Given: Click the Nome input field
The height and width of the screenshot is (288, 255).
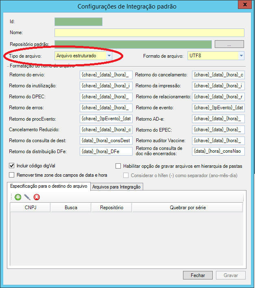Looking at the screenshot, I should click(149, 32).
